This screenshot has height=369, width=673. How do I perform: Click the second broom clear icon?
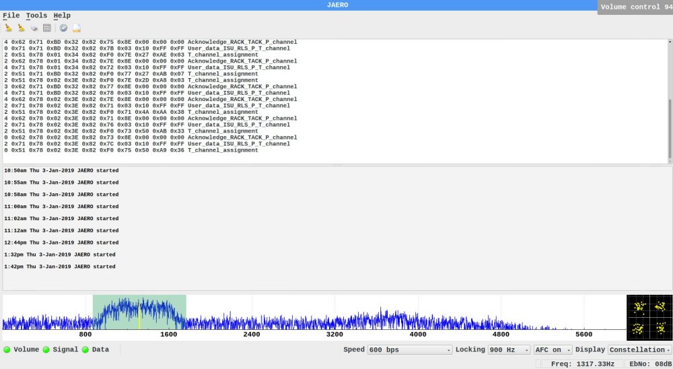[21, 28]
